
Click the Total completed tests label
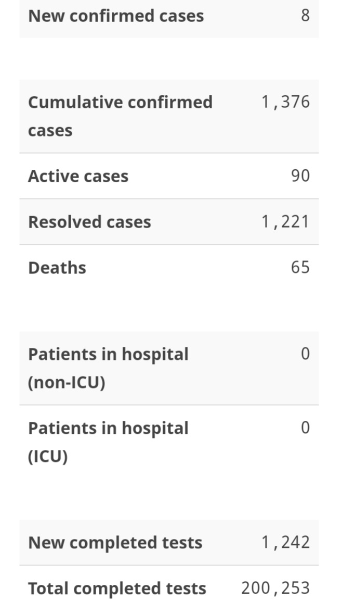click(117, 588)
